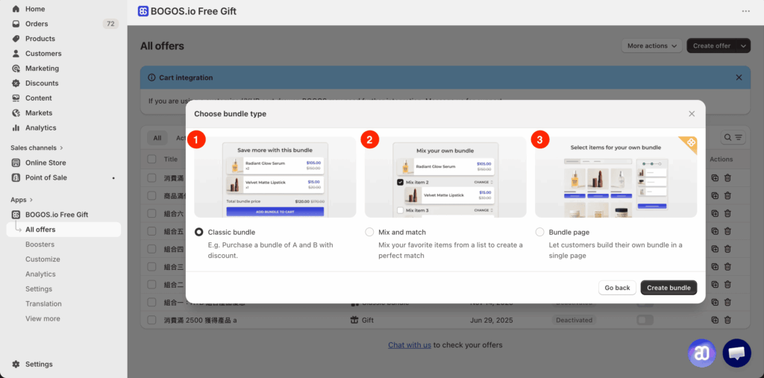This screenshot has width=764, height=378.
Task: Click the Content icon in sidebar
Action: 16,98
